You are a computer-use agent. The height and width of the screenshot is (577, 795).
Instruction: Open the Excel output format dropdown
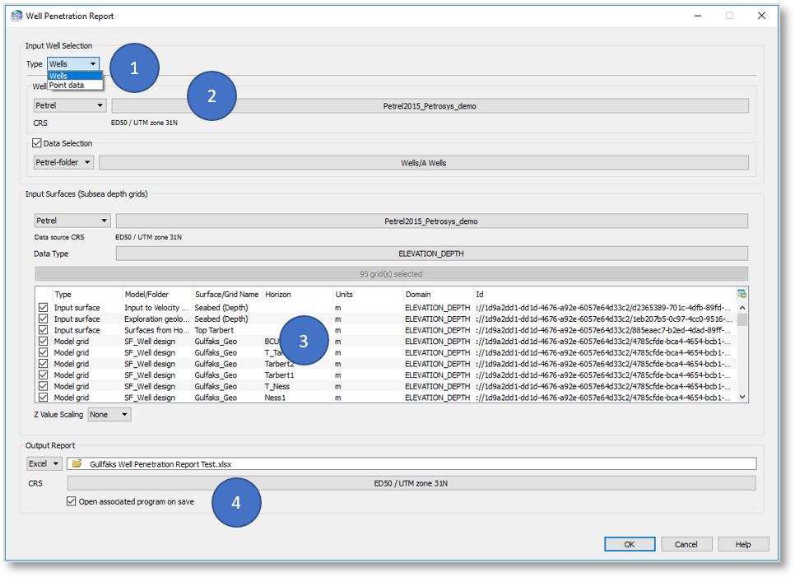44,464
